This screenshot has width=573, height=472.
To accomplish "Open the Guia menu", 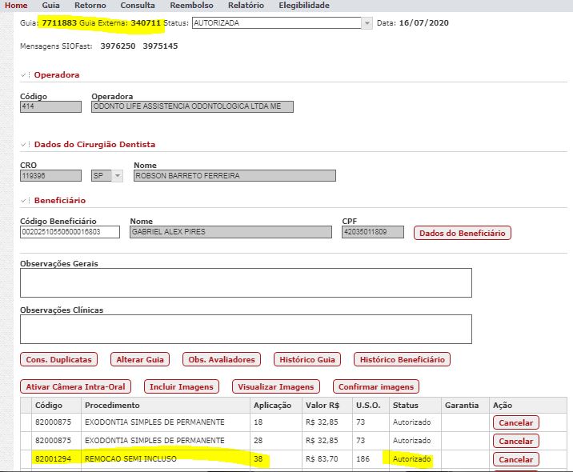I will coord(50,6).
